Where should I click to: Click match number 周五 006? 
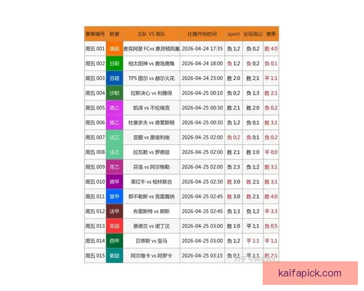coord(95,122)
